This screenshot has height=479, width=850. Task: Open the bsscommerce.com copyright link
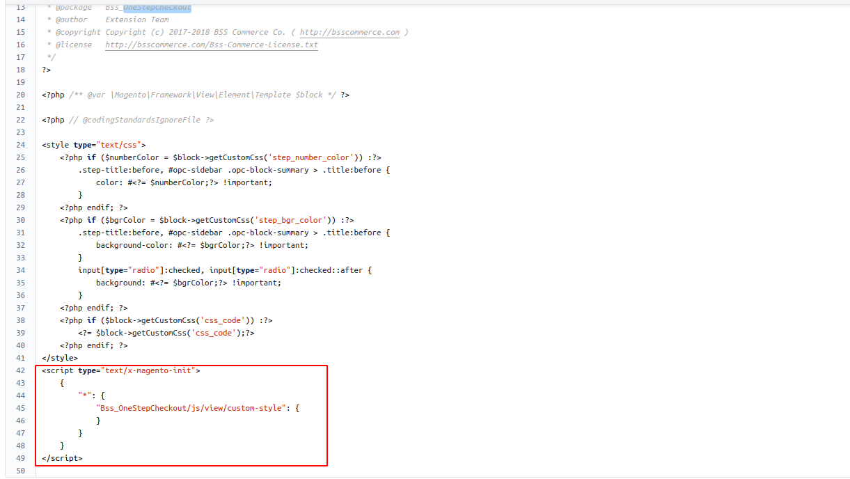pyautogui.click(x=349, y=32)
